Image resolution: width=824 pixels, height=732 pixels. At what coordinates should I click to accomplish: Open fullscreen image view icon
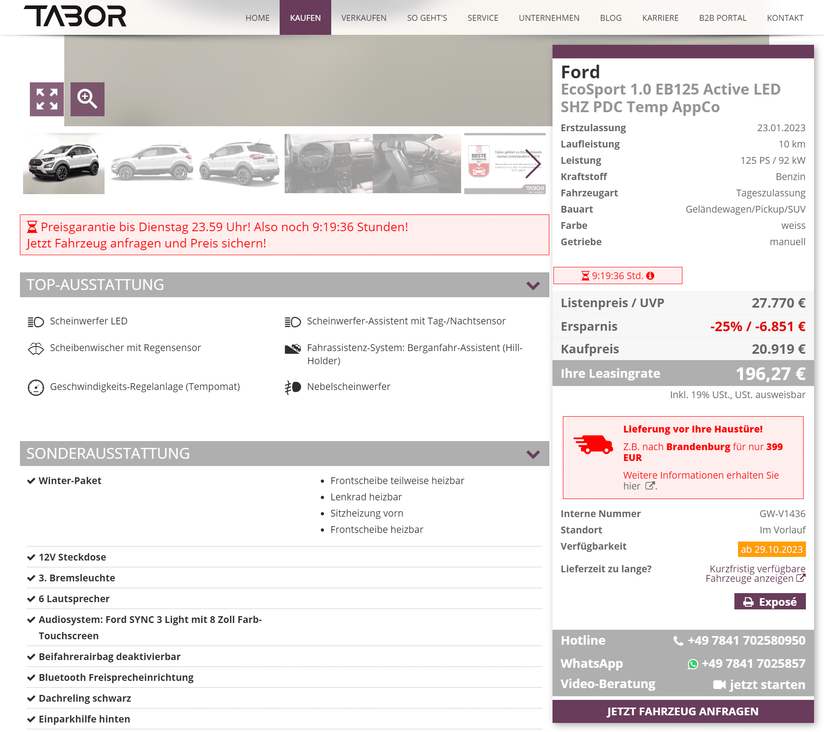click(47, 99)
